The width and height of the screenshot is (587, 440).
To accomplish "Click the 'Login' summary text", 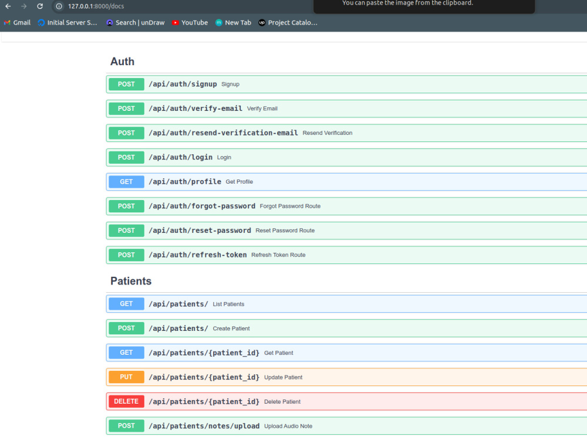I will pos(224,157).
